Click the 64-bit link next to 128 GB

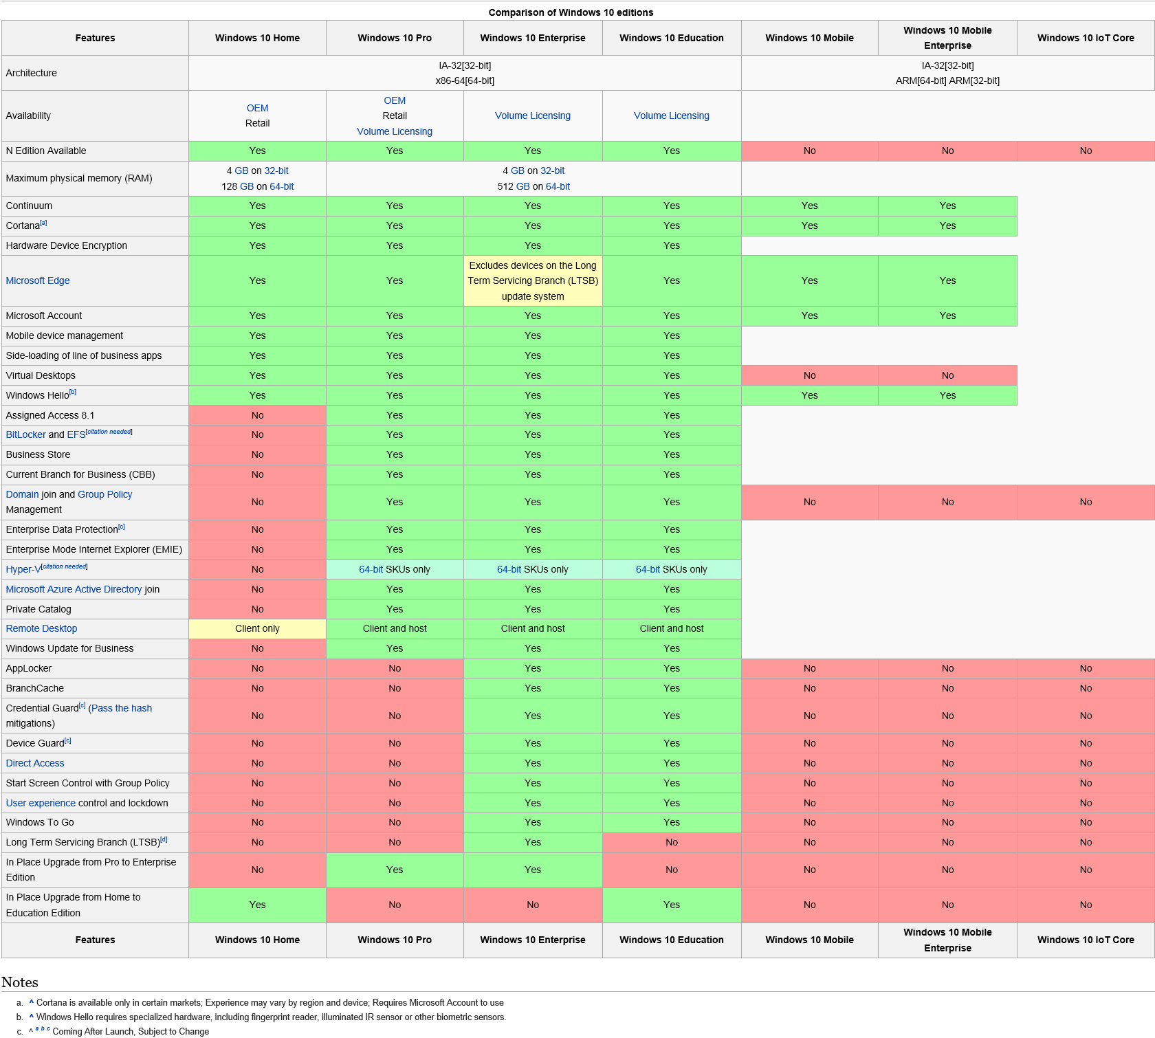click(282, 186)
